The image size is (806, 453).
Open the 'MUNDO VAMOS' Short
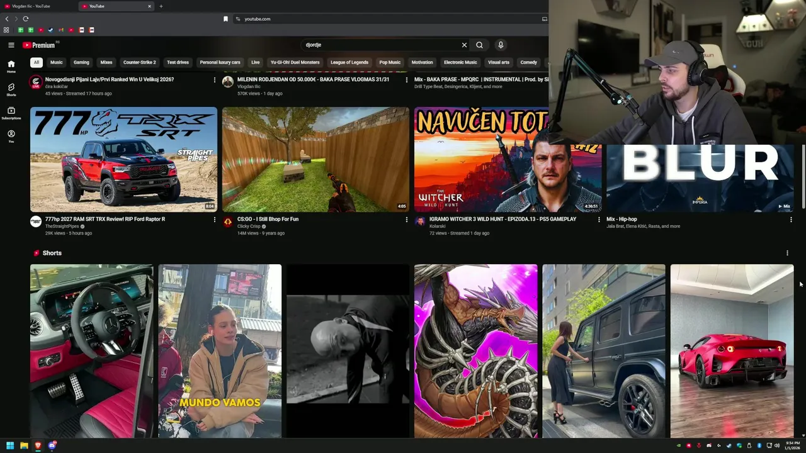[220, 351]
